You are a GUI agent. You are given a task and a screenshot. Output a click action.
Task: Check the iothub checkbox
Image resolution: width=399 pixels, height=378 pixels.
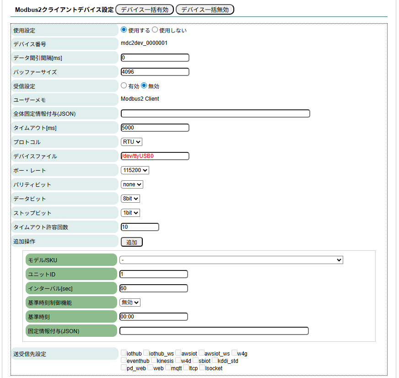coord(124,353)
